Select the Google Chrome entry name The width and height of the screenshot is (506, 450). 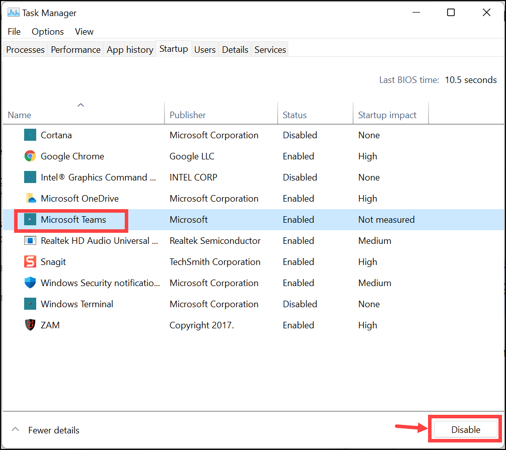[x=72, y=156]
